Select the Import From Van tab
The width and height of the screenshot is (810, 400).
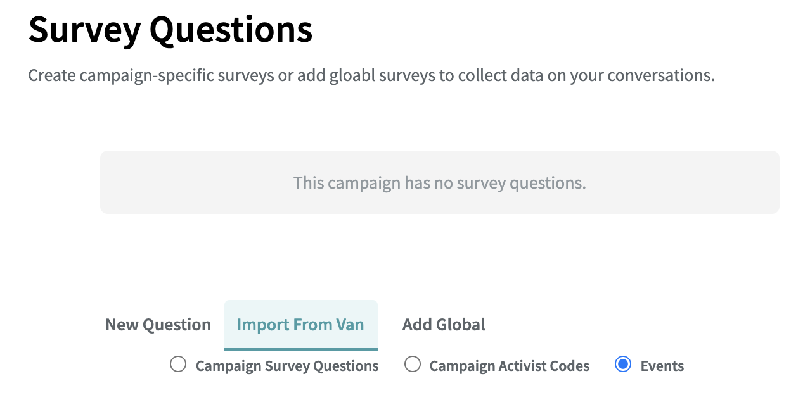pyautogui.click(x=300, y=325)
